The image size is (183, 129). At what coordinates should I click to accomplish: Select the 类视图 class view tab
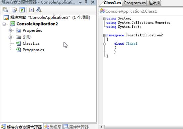click(x=53, y=127)
